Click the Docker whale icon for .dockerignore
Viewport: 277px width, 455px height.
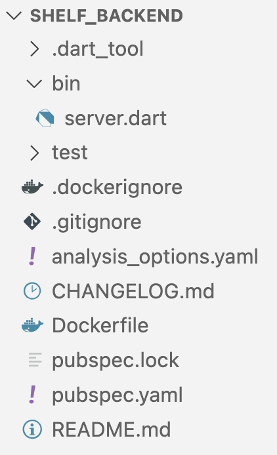[33, 187]
